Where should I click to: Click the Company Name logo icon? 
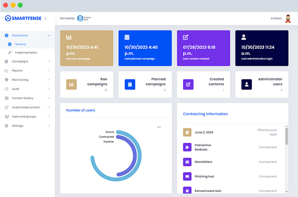tap(80, 18)
